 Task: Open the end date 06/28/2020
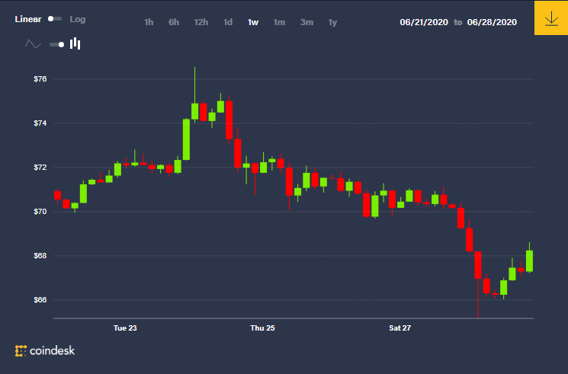pos(492,22)
